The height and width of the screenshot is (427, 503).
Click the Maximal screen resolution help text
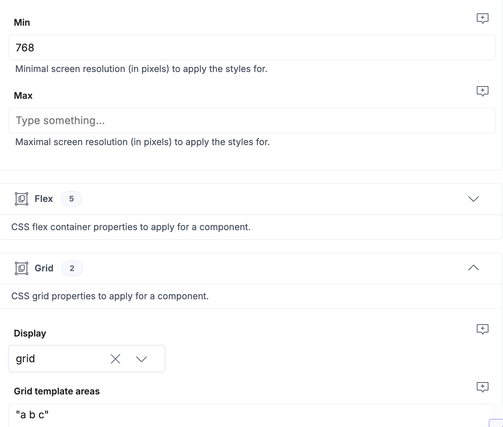pos(142,142)
